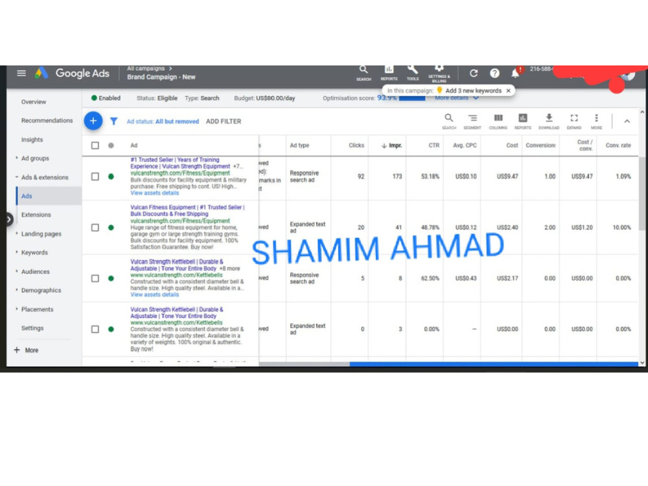Check the #1 Trusted Seller ad checkbox
This screenshot has width=648, height=486.
tap(95, 176)
